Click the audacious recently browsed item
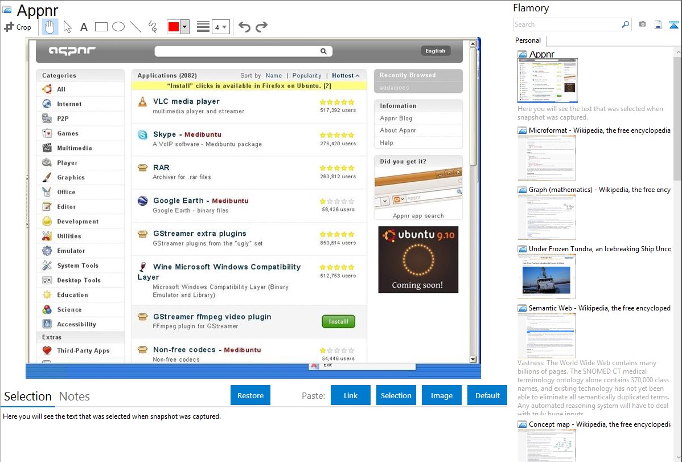This screenshot has height=462, width=682. coord(394,88)
